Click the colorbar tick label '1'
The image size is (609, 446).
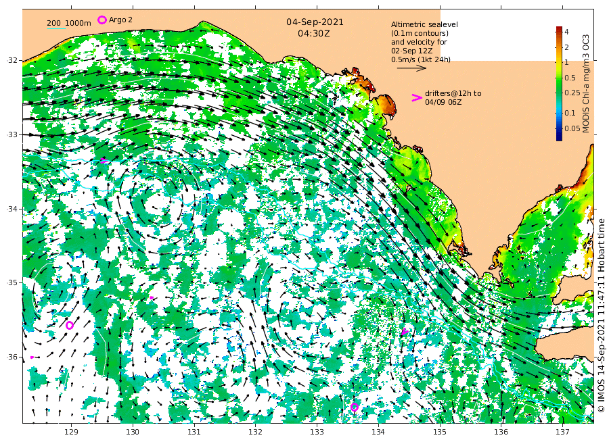[x=566, y=62]
